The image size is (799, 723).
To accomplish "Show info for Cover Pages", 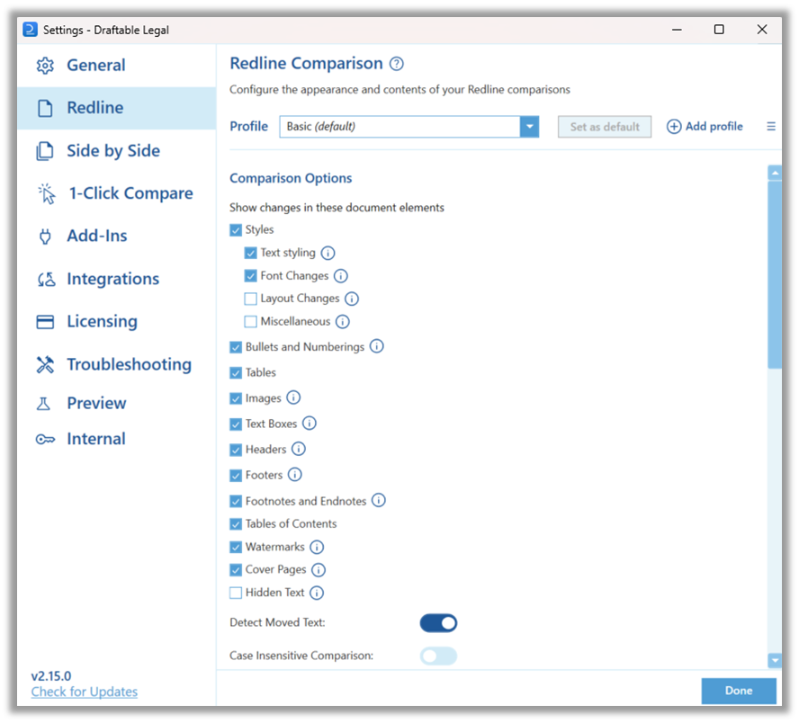I will tap(319, 570).
